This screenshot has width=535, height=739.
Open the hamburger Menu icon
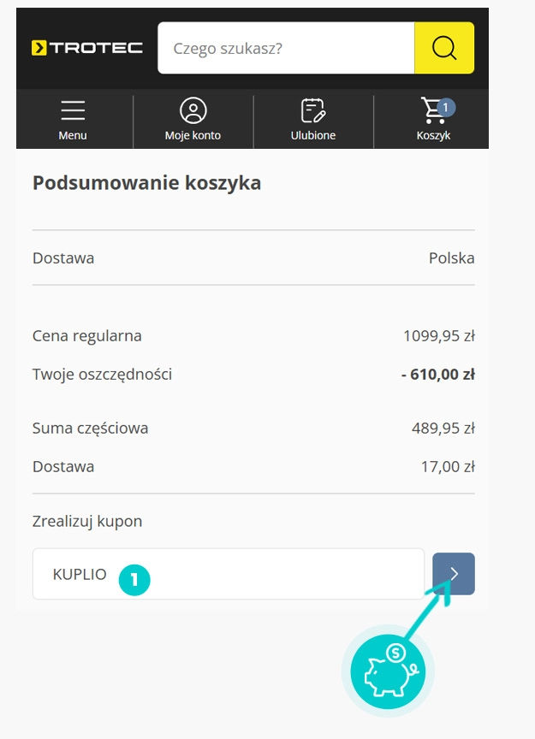coord(73,111)
